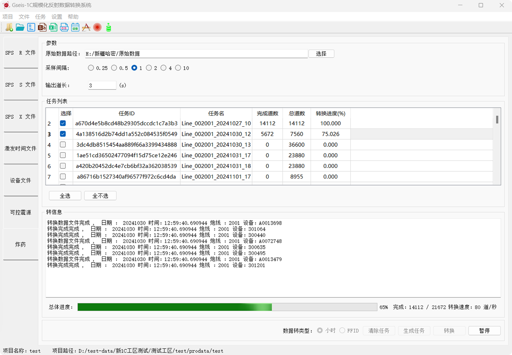Check the box for task Line_002001_20241030_13

tap(63, 145)
